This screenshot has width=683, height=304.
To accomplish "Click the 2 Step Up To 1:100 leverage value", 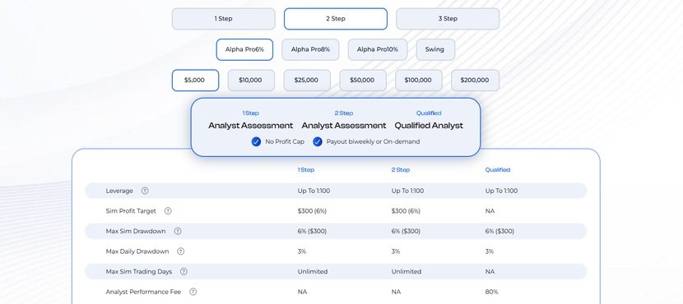I will click(x=407, y=191).
